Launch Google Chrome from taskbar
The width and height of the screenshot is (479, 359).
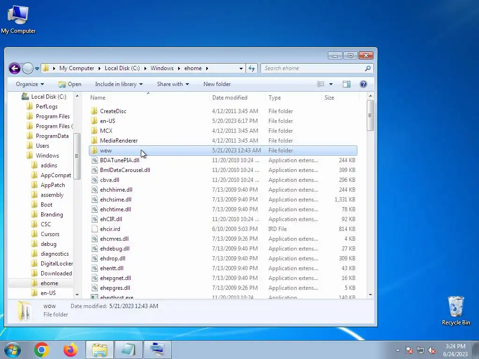click(x=42, y=350)
